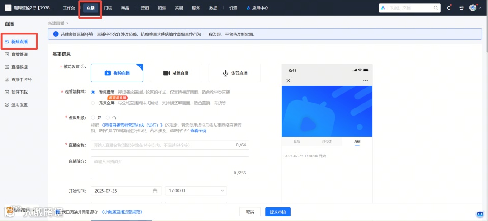The height and width of the screenshot is (221, 488).
Task: Select 语音直播 mode
Action: pyautogui.click(x=235, y=73)
